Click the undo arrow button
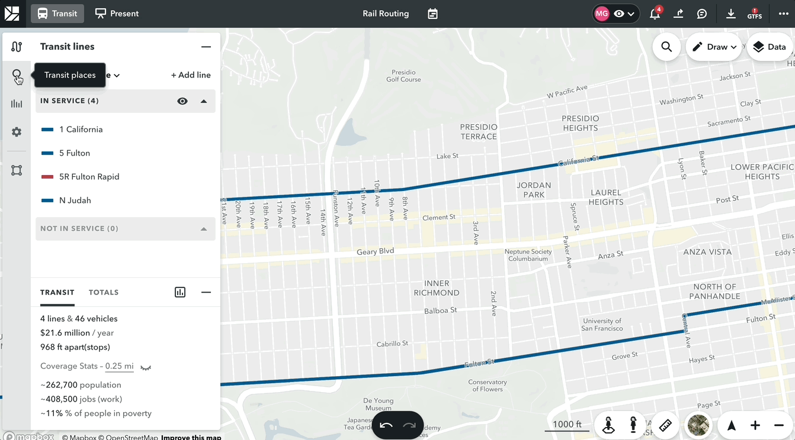 pos(386,425)
